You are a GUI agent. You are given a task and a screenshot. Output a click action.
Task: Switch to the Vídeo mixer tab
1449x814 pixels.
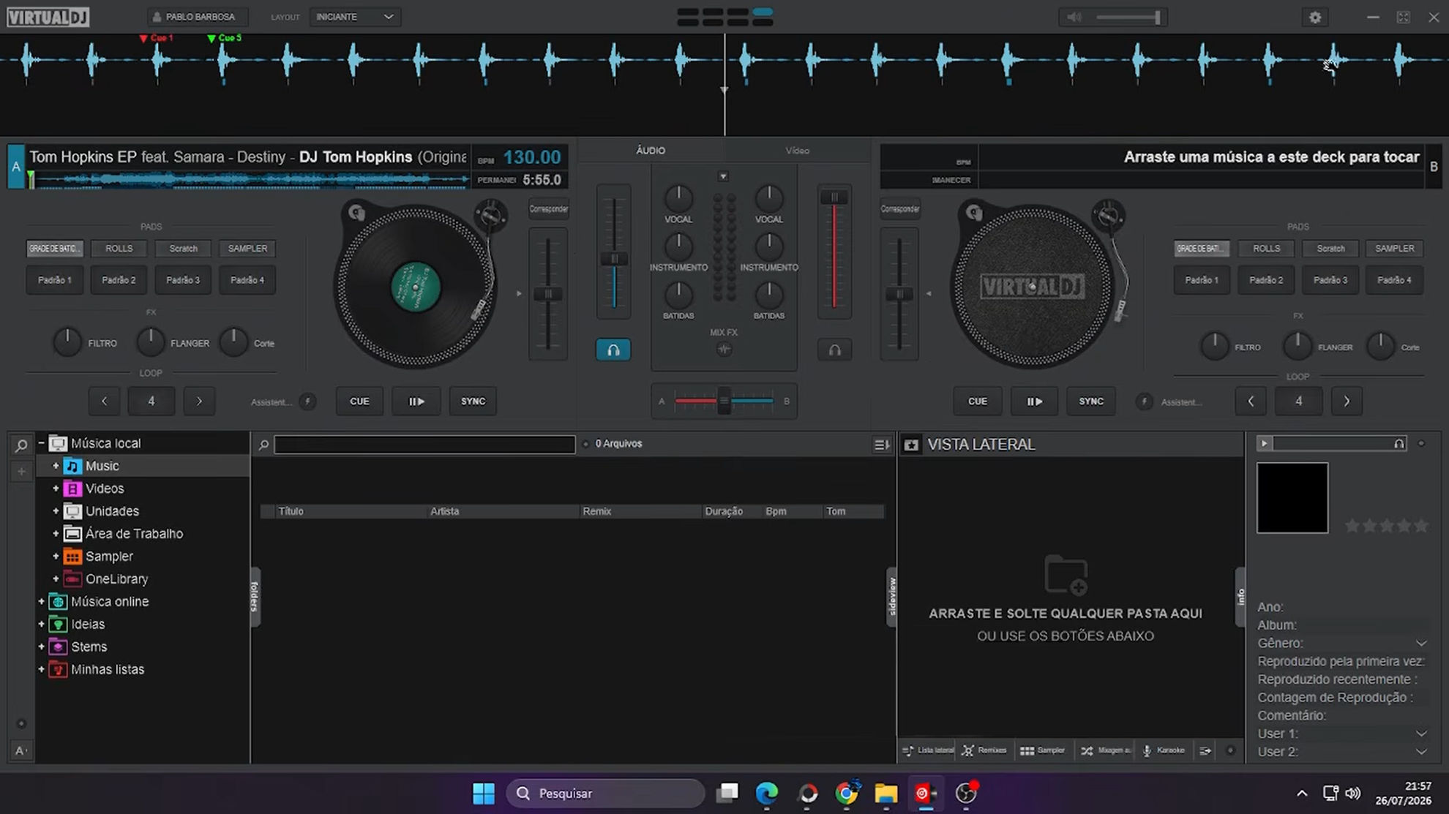click(x=797, y=151)
